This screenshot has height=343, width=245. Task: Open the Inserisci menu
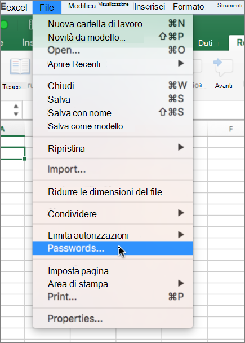(150, 7)
